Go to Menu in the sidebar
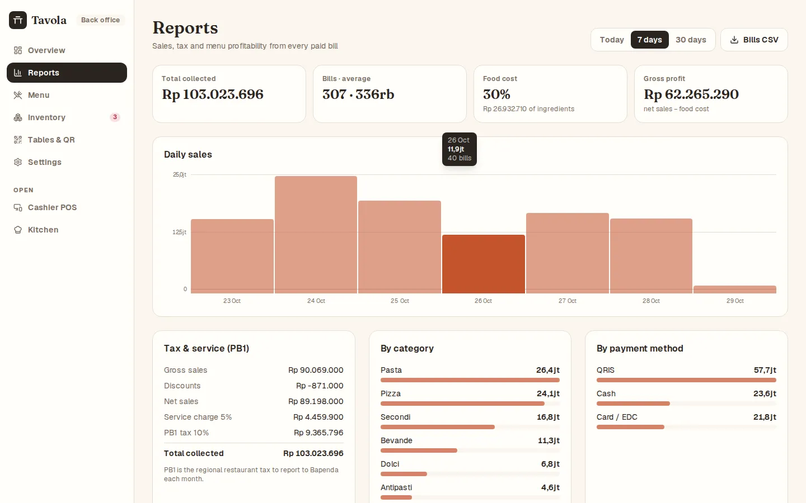The image size is (806, 503). tap(67, 95)
